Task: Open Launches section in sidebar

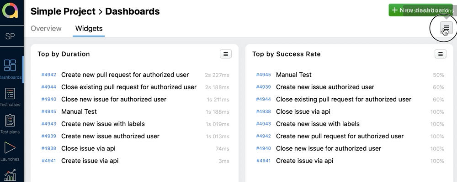Action: [x=10, y=151]
